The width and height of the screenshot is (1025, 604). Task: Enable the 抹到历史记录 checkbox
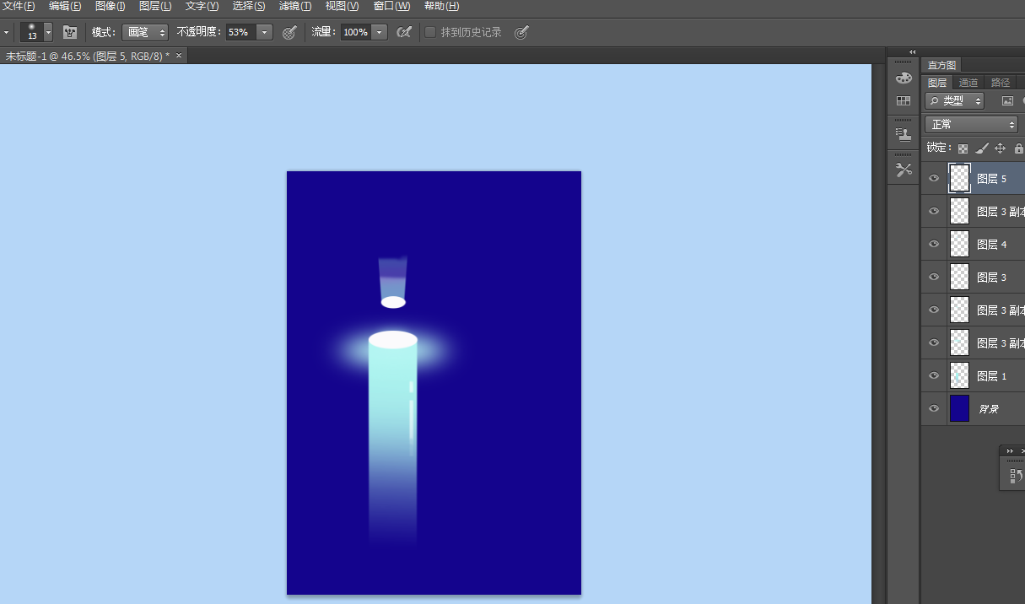point(430,32)
